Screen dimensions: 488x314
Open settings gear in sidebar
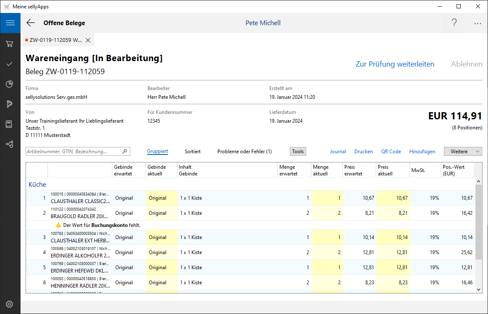point(10,304)
